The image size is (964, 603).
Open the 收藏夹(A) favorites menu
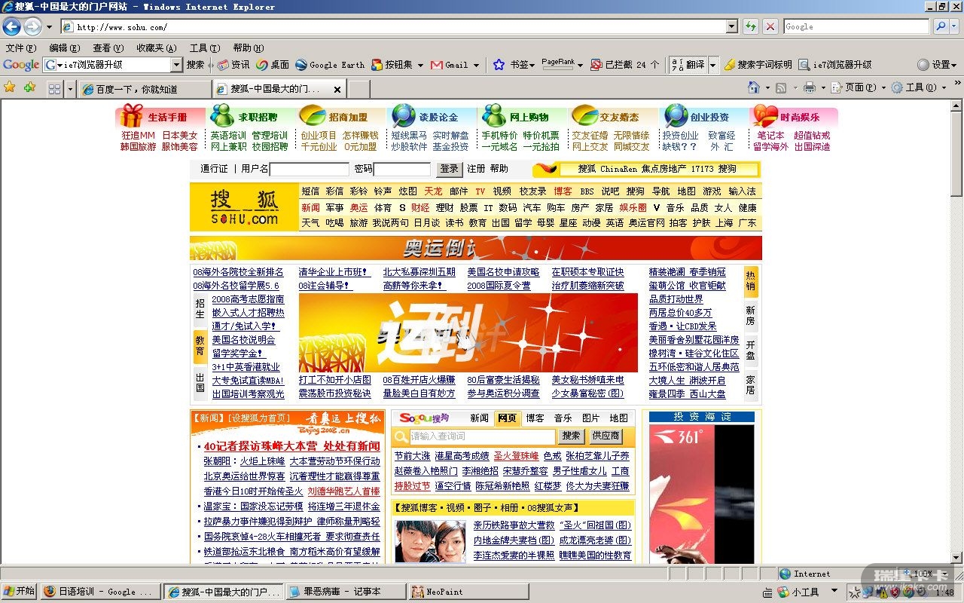(157, 47)
